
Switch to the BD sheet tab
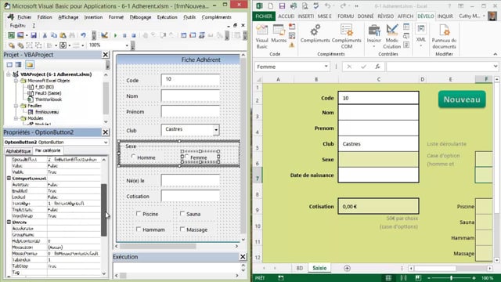[299, 268]
